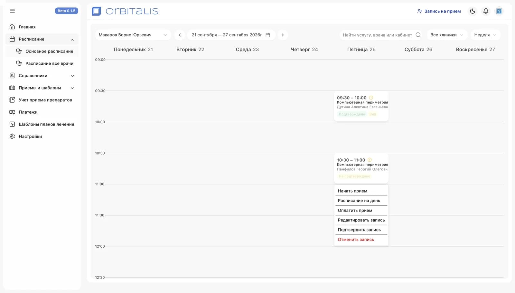This screenshot has height=293, width=515.
Task: Click status icon on 09:30 appointment
Action: pyautogui.click(x=371, y=98)
